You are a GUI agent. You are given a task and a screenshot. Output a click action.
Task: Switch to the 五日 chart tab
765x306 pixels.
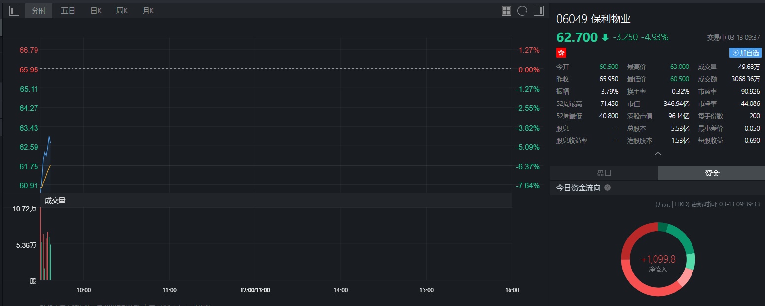68,11
